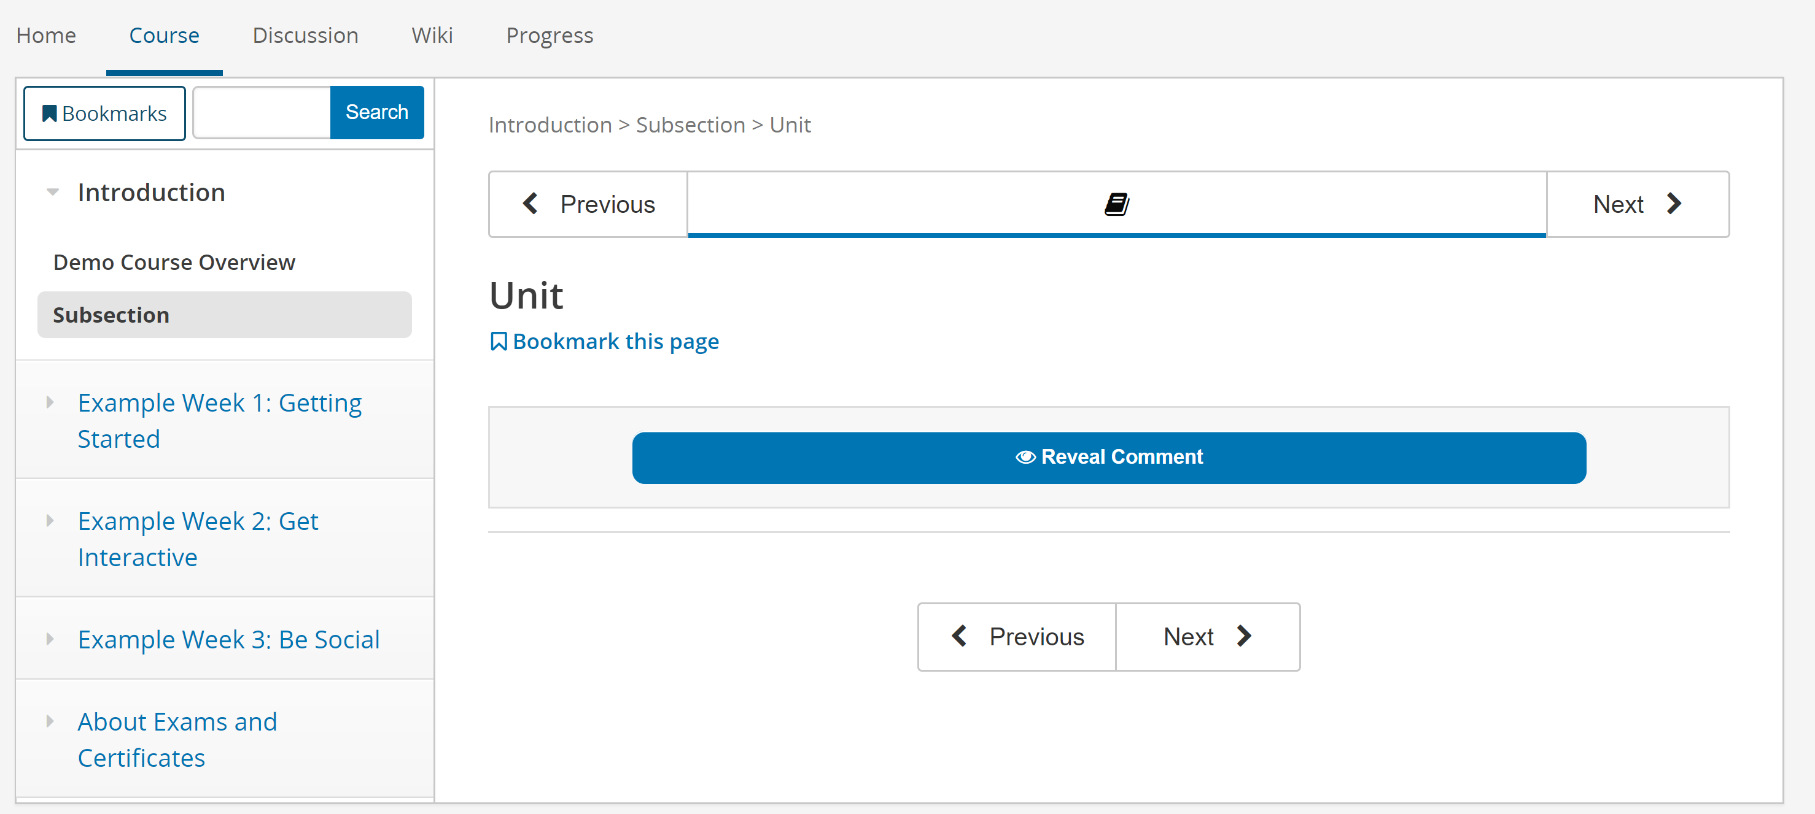The height and width of the screenshot is (814, 1815).
Task: Expand Example Week 2 section arrow
Action: (50, 521)
